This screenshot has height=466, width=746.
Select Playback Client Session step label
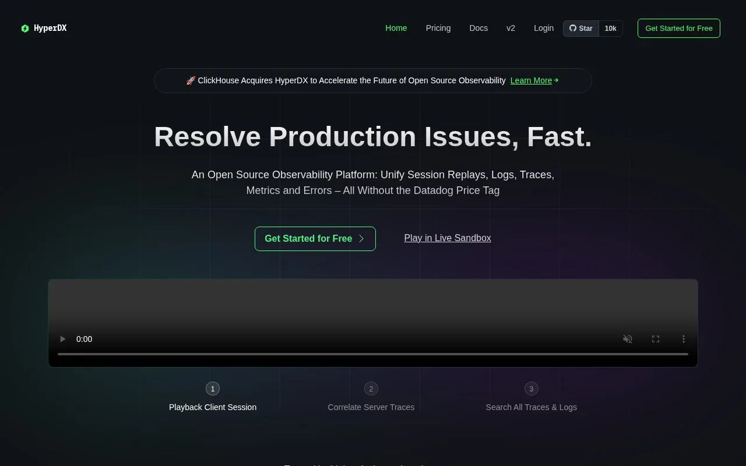click(x=213, y=407)
